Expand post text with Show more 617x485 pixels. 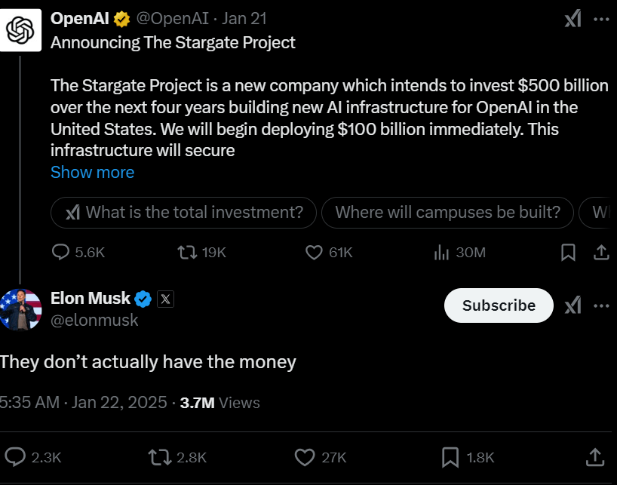[x=92, y=172]
